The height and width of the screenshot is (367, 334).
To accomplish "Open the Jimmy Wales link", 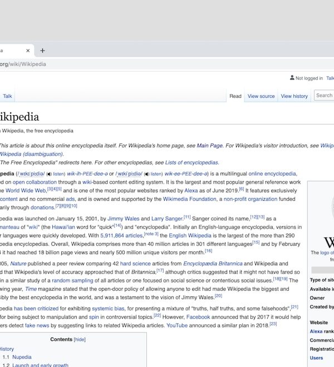I will coord(122,218).
